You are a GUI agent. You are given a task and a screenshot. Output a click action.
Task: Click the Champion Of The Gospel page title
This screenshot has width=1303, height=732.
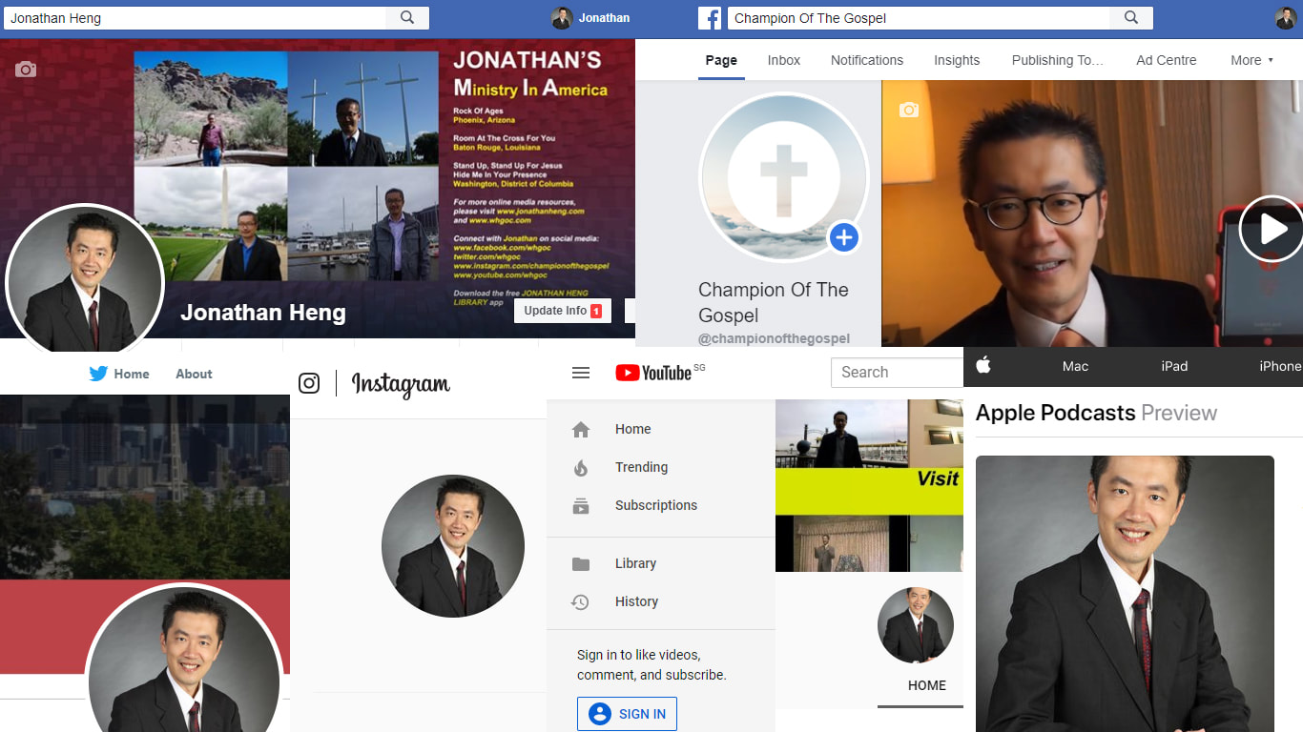pyautogui.click(x=774, y=302)
